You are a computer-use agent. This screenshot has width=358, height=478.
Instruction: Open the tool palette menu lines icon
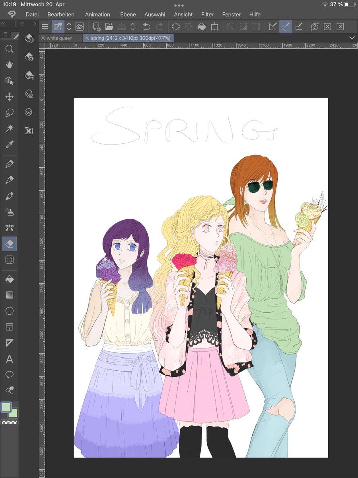[x=6, y=34]
